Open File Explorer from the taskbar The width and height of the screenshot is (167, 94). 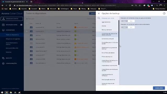pos(11,92)
